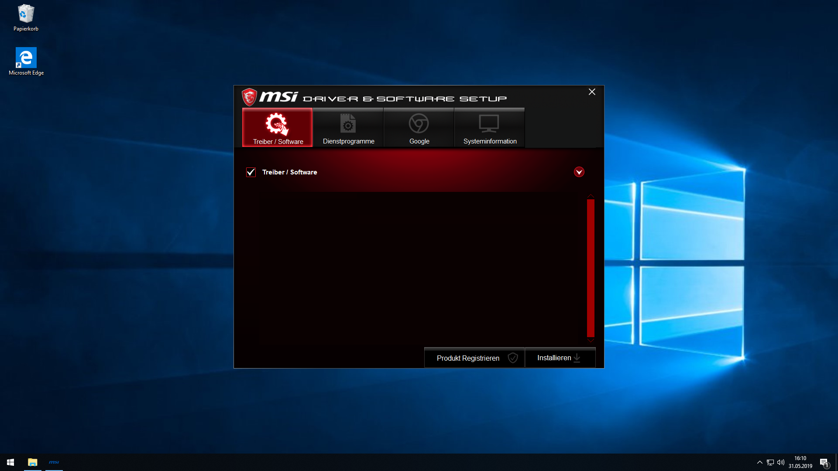The height and width of the screenshot is (471, 838).
Task: Open the volume control in system tray
Action: pos(781,462)
